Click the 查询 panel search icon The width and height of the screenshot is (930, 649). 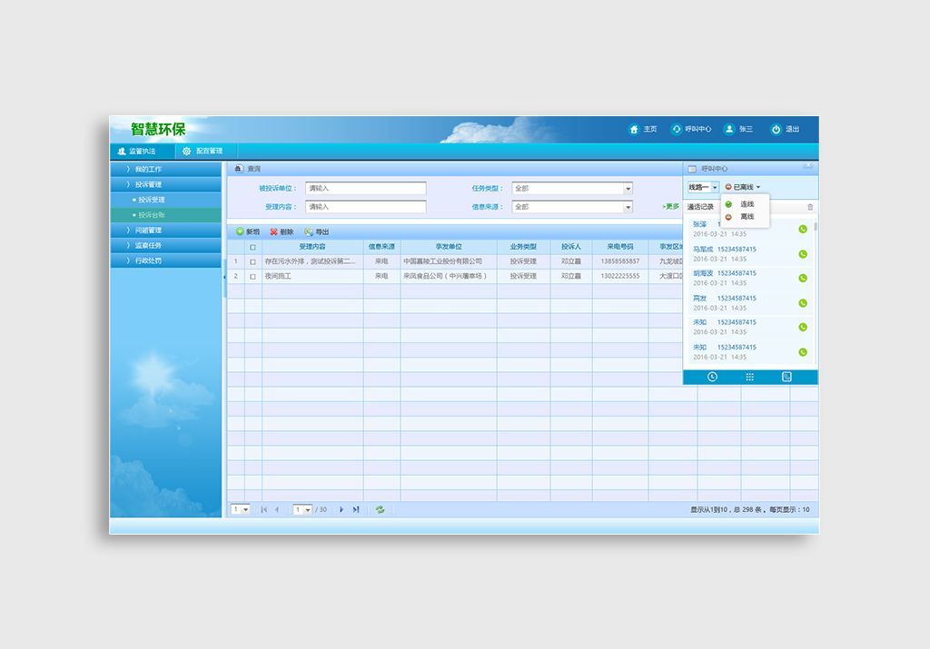[238, 169]
